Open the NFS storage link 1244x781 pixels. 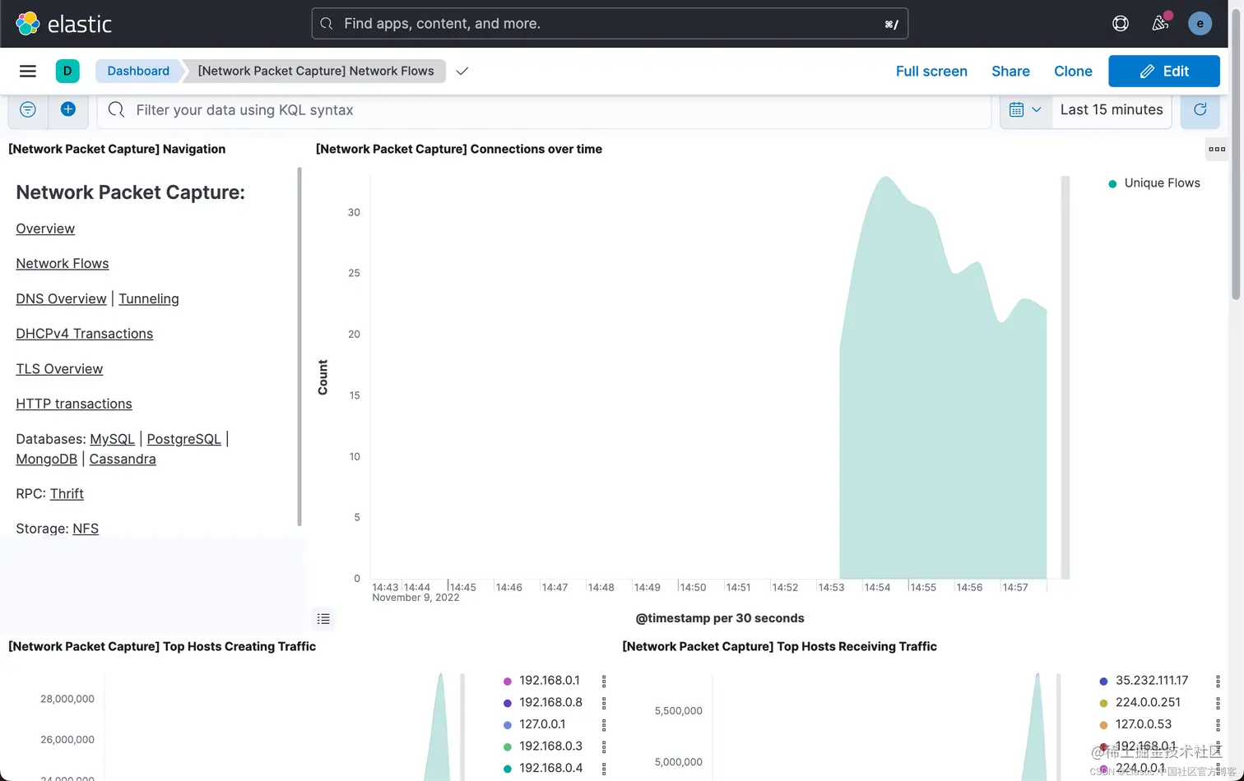tap(86, 529)
